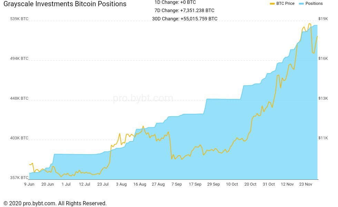Screen dimensions: 338x207
Task: Click the blue Positions legend swatch
Action: click(300, 3)
